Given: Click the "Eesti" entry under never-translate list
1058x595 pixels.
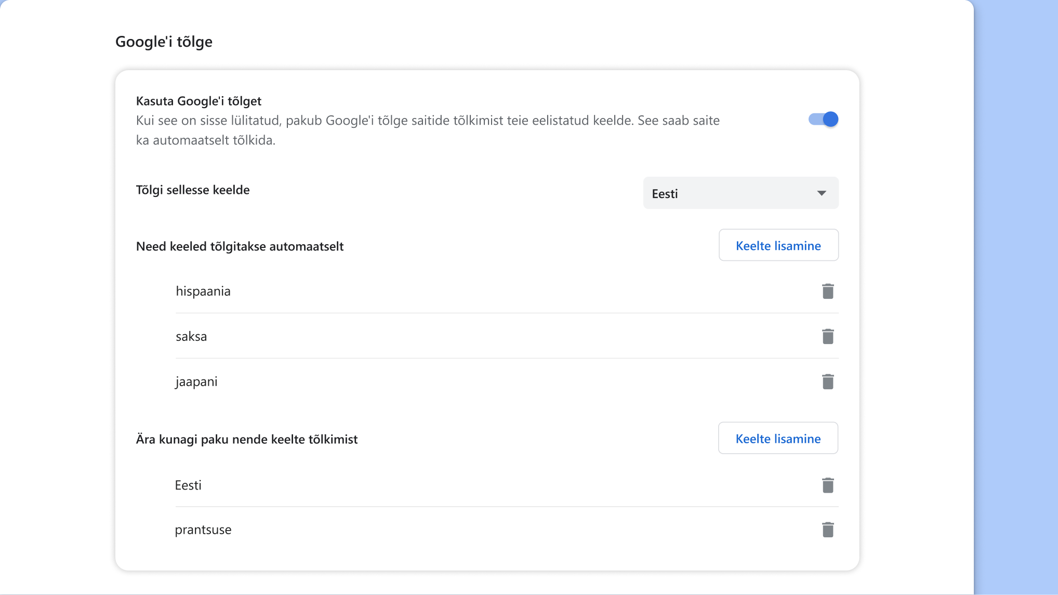Looking at the screenshot, I should click(x=188, y=485).
